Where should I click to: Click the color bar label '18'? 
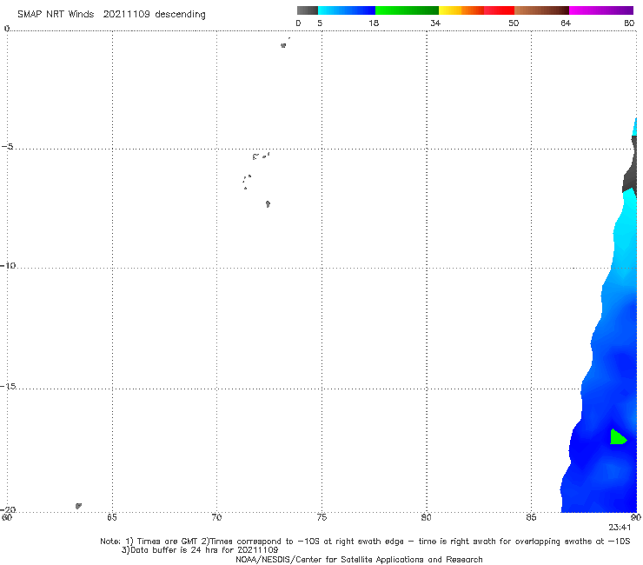tap(374, 23)
